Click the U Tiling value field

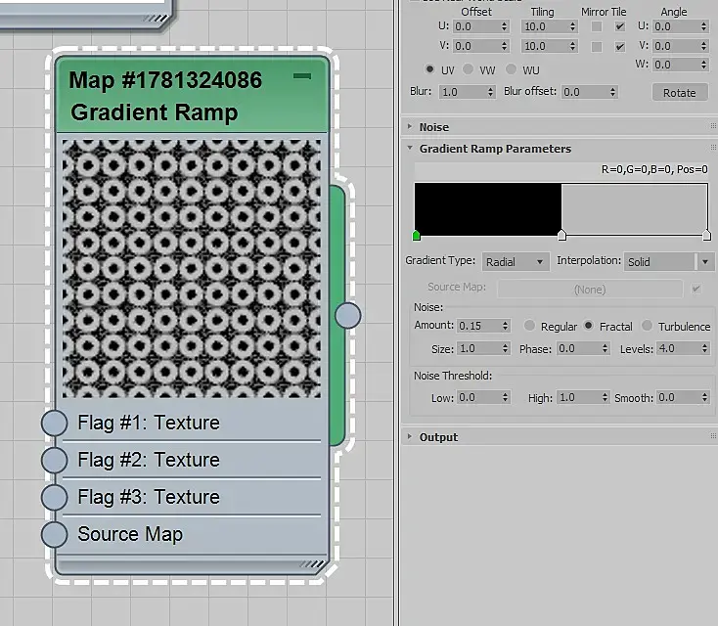tap(545, 26)
